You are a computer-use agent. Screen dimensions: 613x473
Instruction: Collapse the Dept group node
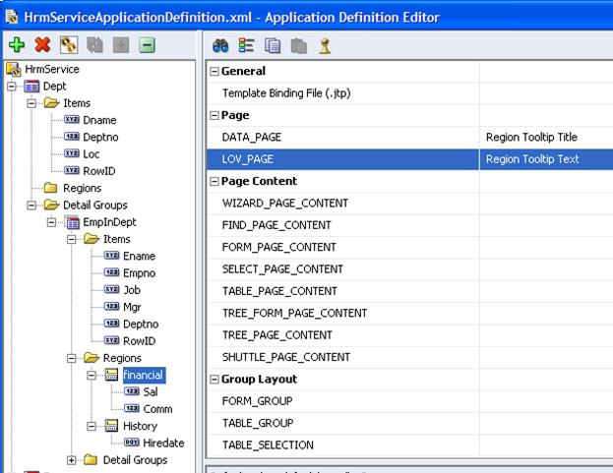point(12,87)
